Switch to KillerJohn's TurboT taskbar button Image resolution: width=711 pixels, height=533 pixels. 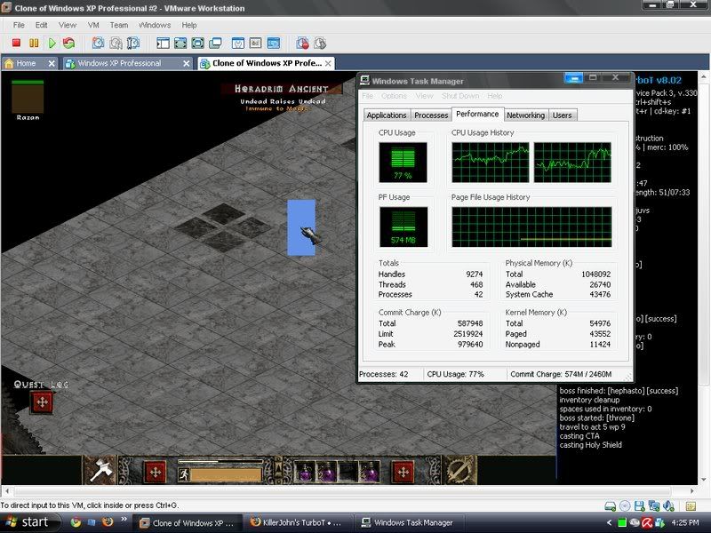coord(300,522)
